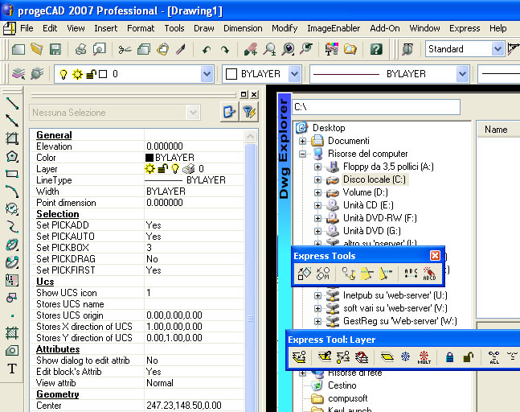Click the Save diskette icon
520x412 pixels.
tap(55, 49)
